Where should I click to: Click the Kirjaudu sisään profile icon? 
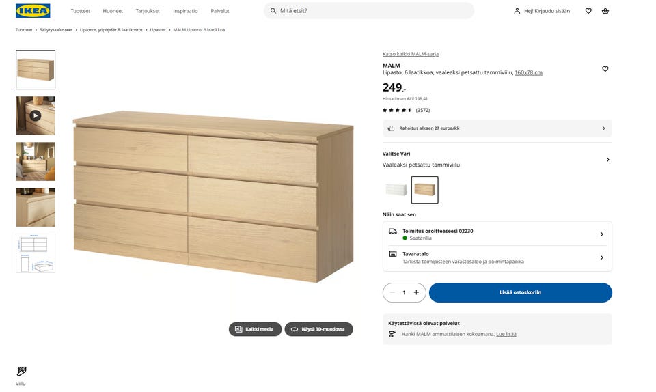pyautogui.click(x=517, y=11)
